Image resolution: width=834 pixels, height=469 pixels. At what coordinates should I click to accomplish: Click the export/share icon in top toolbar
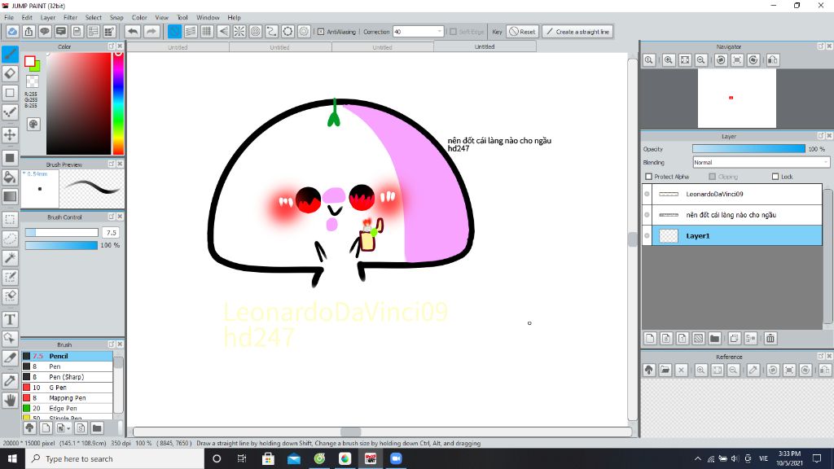pyautogui.click(x=29, y=32)
